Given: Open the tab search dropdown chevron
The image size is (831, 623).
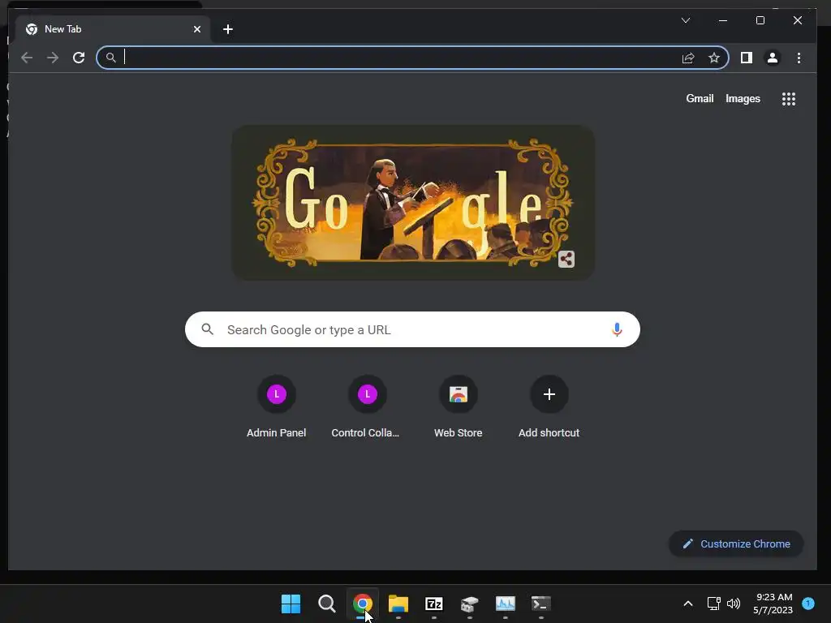Looking at the screenshot, I should point(685,20).
